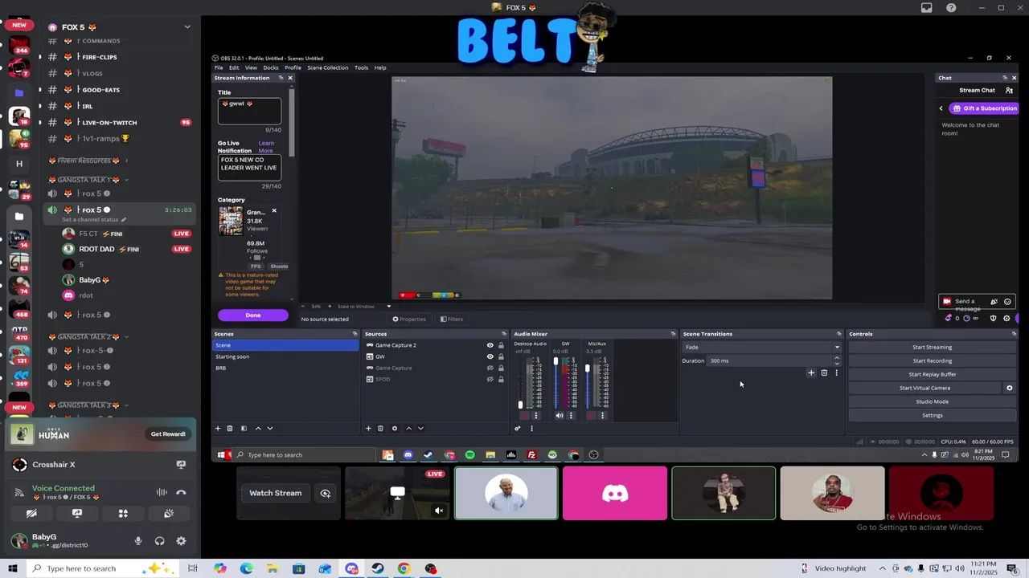
Task: Open Microsoft Edge from the taskbar
Action: coord(246,568)
